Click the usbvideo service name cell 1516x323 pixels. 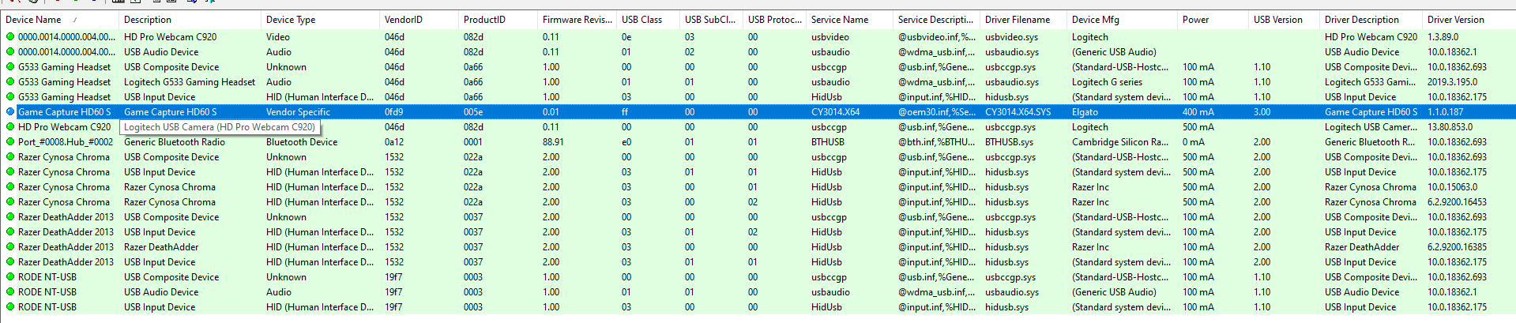(x=830, y=37)
